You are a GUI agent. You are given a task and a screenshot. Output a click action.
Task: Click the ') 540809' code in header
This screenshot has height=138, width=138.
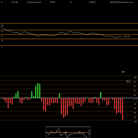(x=92, y=2)
